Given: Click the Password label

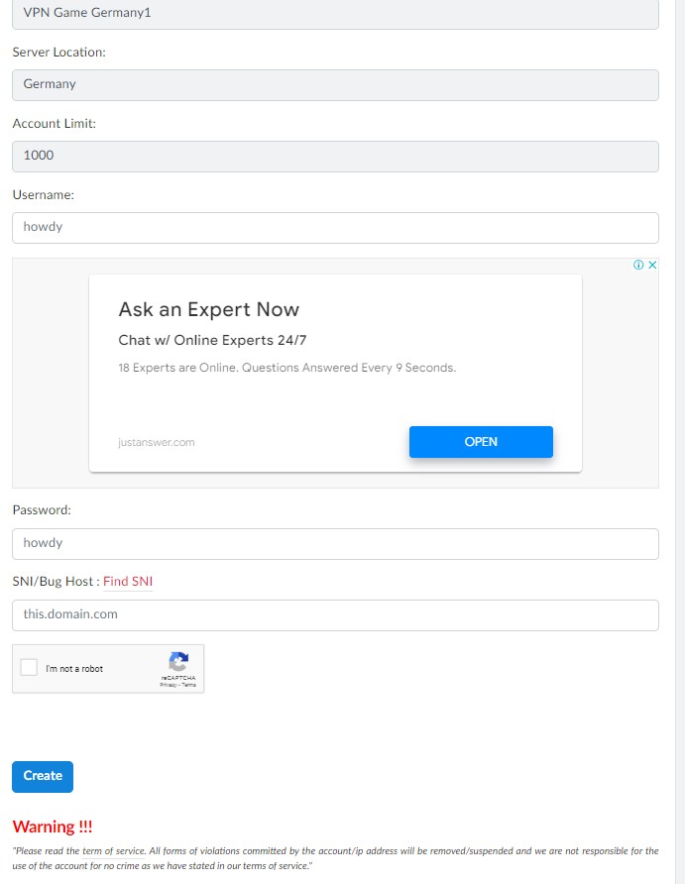Looking at the screenshot, I should click(42, 509).
